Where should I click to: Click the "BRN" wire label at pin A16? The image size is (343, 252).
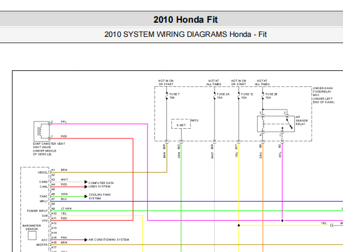(x=64, y=242)
